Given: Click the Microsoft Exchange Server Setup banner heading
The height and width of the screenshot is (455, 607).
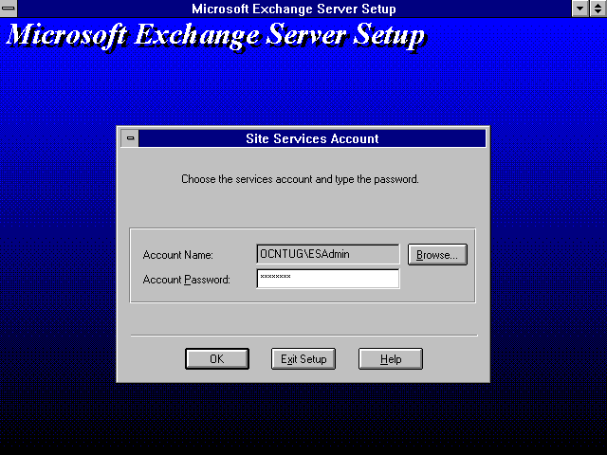Looking at the screenshot, I should tap(215, 36).
